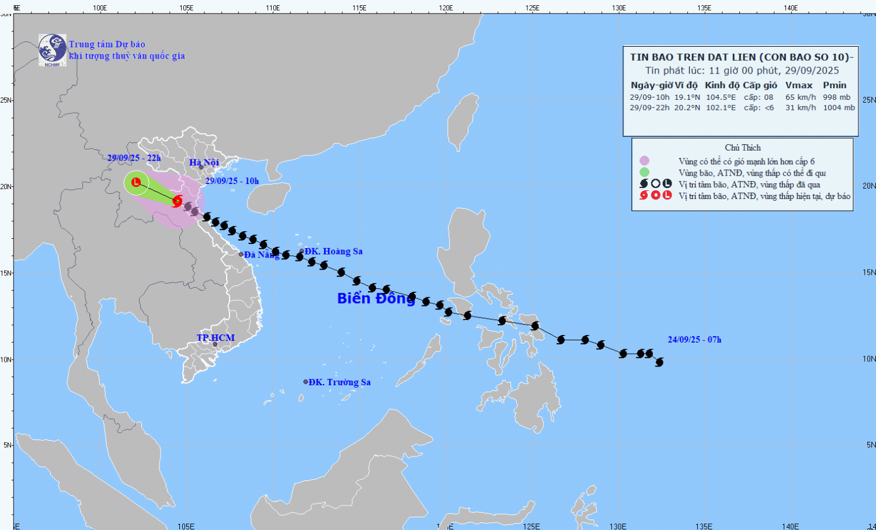Click the Đà Nẵng city label
876x530 pixels.
(261, 255)
